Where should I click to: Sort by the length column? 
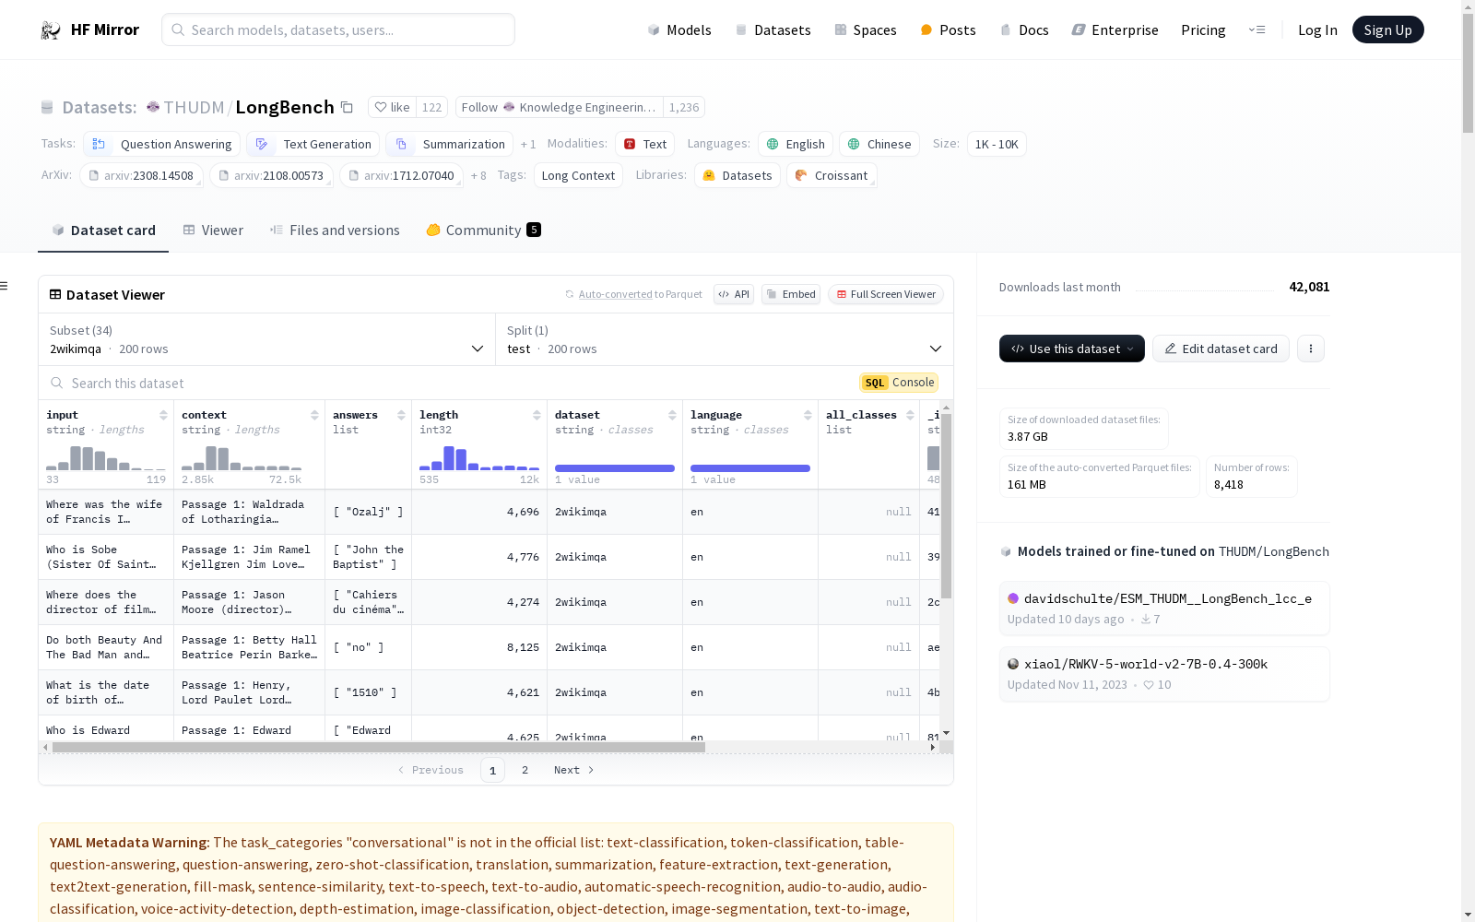tap(537, 415)
